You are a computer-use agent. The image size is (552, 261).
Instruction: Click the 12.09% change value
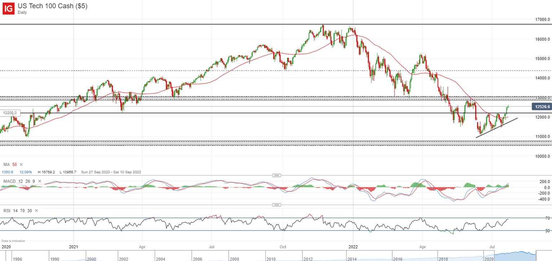click(25, 172)
